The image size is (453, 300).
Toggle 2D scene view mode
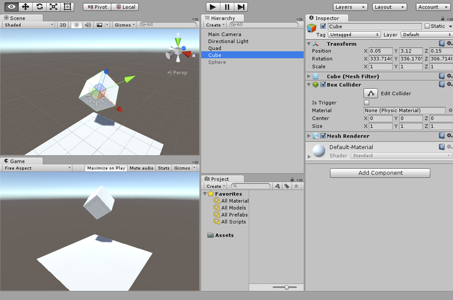(x=63, y=25)
